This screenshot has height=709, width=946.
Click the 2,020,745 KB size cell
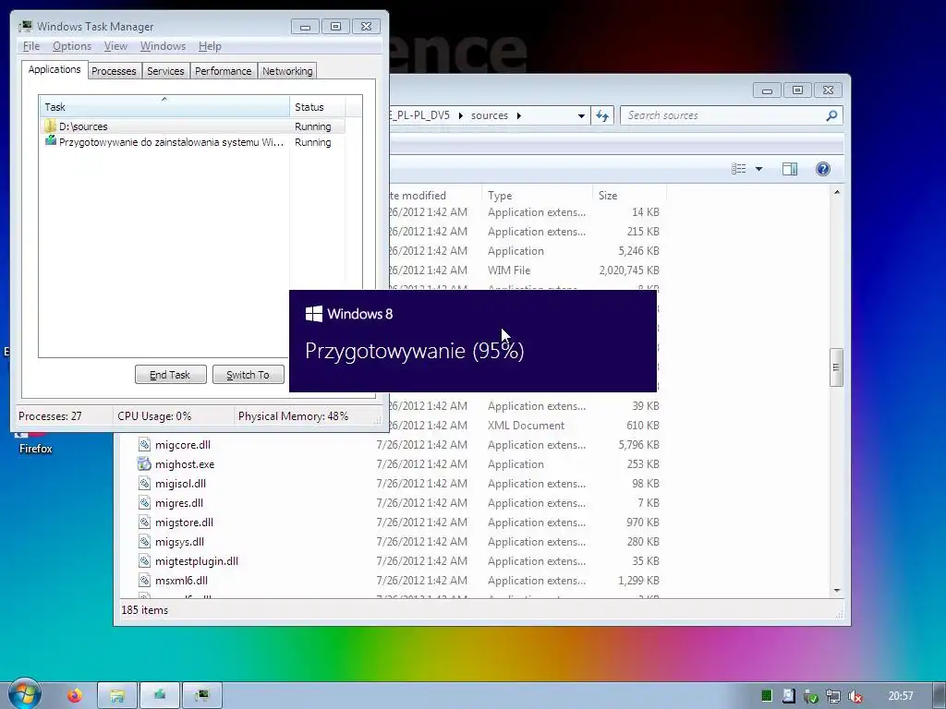point(628,270)
